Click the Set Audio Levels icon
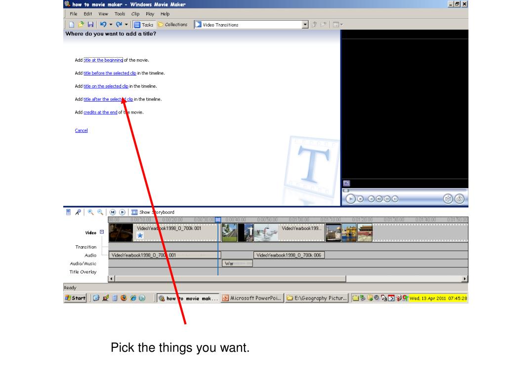Viewport: 506px width, 379px height. tap(68, 212)
